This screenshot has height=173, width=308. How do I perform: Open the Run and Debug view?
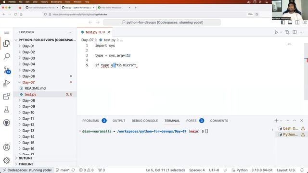pos(6,83)
